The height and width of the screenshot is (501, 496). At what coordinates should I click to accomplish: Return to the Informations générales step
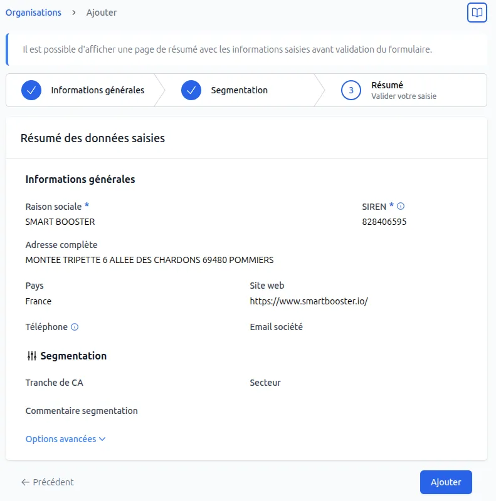pyautogui.click(x=97, y=90)
